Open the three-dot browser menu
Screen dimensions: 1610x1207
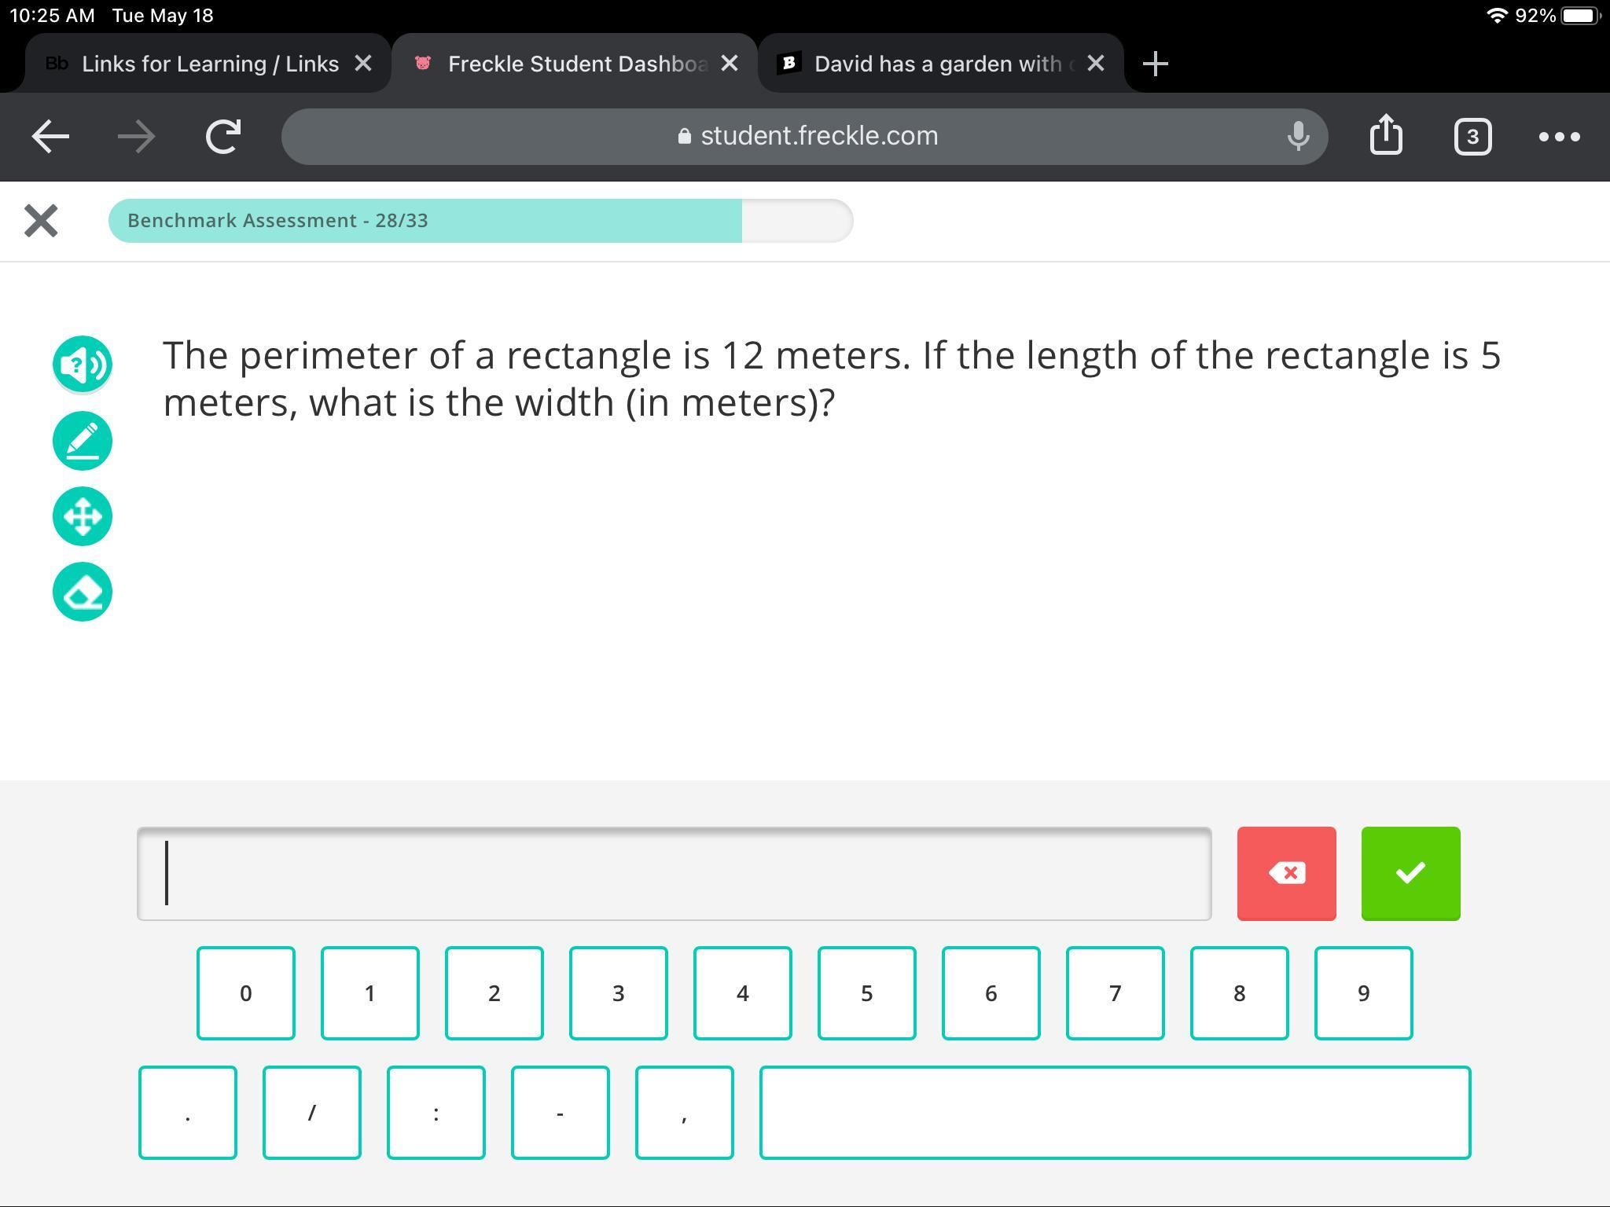(x=1559, y=137)
